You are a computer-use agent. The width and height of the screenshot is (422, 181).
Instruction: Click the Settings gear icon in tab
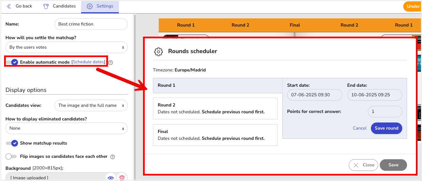90,6
